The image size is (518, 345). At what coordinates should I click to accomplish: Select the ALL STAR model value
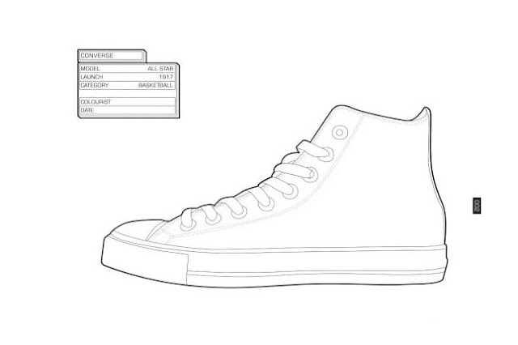pyautogui.click(x=160, y=69)
